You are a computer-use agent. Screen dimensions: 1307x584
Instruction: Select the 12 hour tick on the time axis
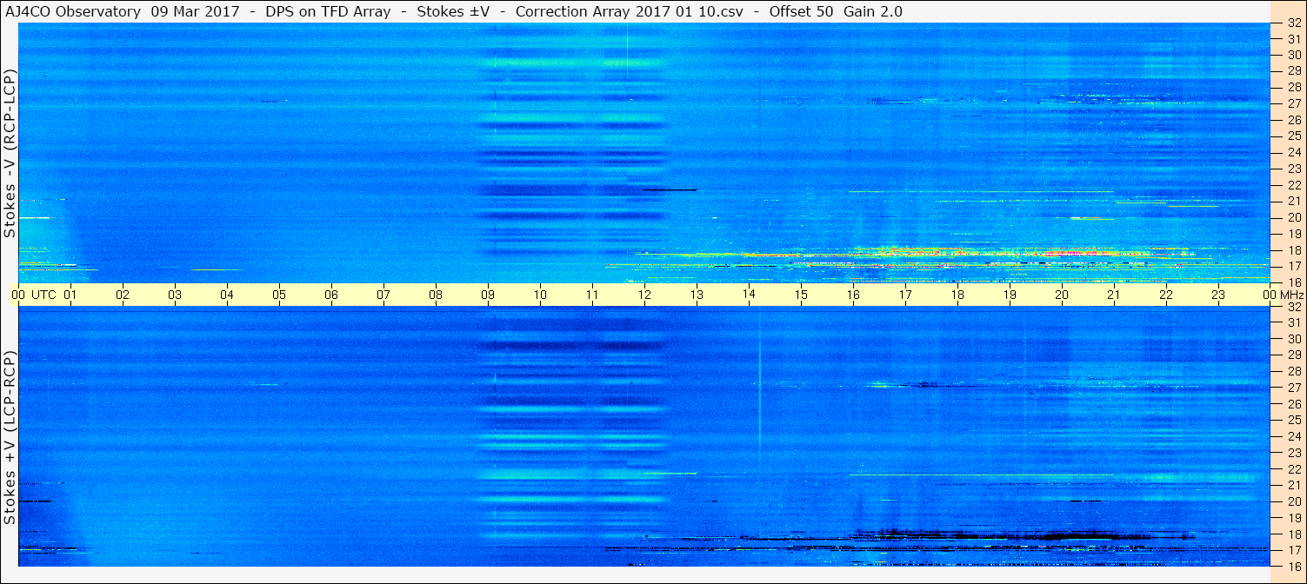click(644, 295)
